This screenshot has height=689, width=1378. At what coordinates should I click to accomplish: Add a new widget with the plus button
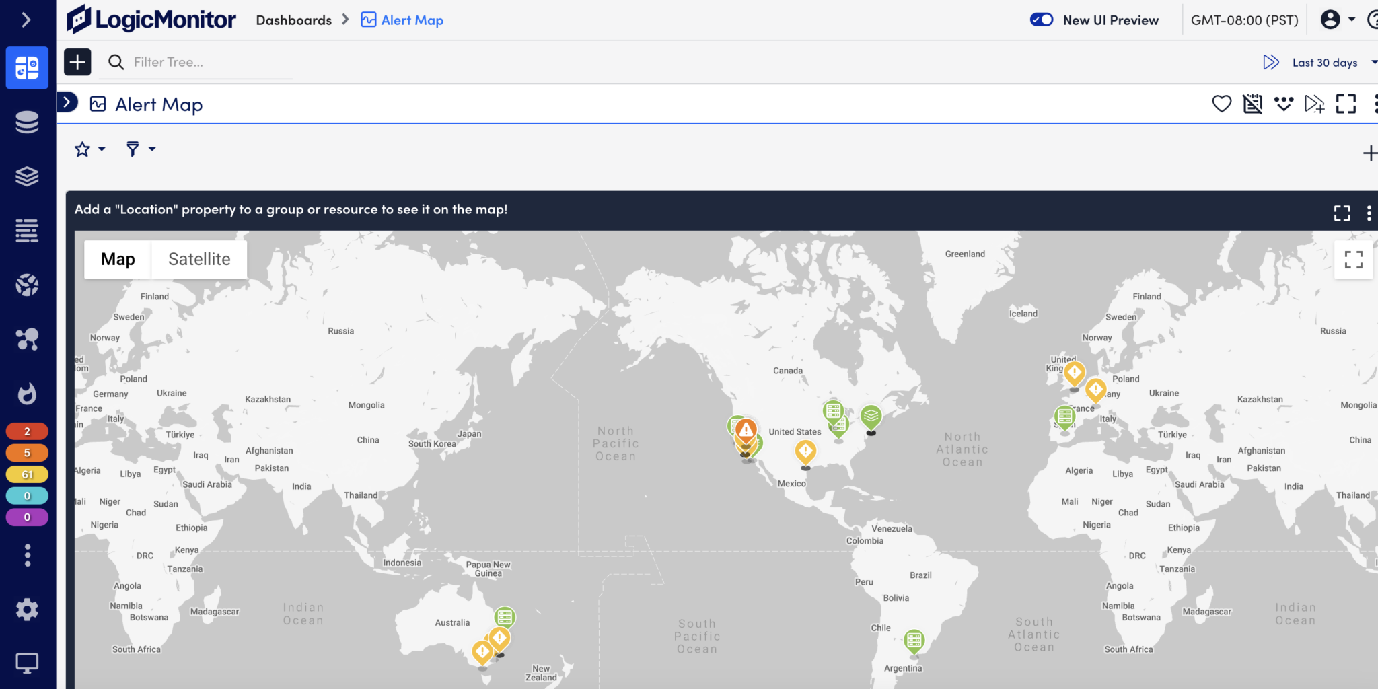click(x=1371, y=152)
